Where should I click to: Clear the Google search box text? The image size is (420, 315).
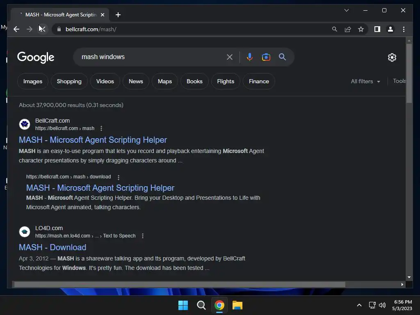click(230, 57)
